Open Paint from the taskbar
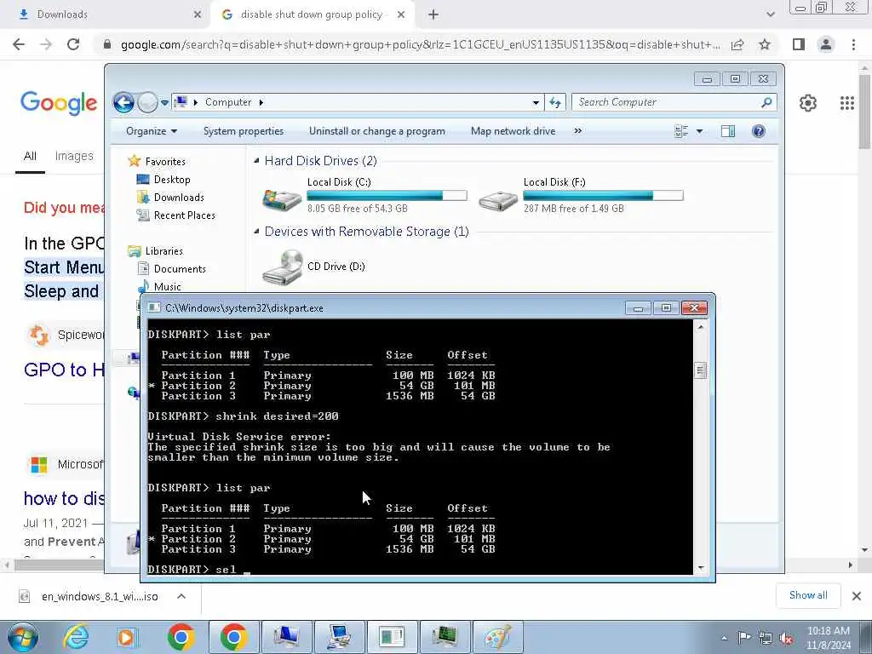The height and width of the screenshot is (654, 872). (x=497, y=637)
